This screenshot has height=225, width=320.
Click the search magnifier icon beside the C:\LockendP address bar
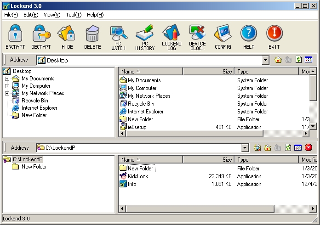pos(257,147)
